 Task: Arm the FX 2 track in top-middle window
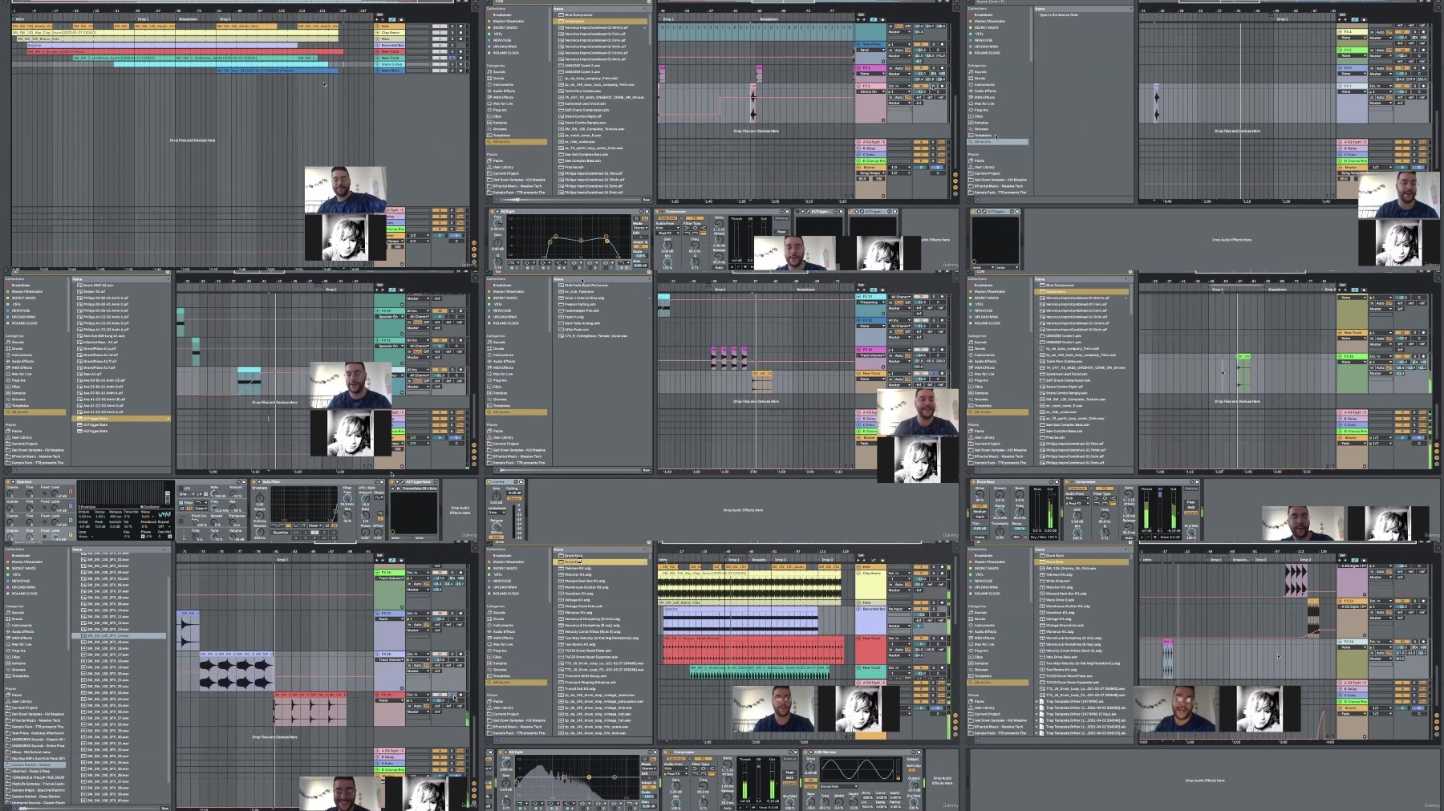point(942,86)
